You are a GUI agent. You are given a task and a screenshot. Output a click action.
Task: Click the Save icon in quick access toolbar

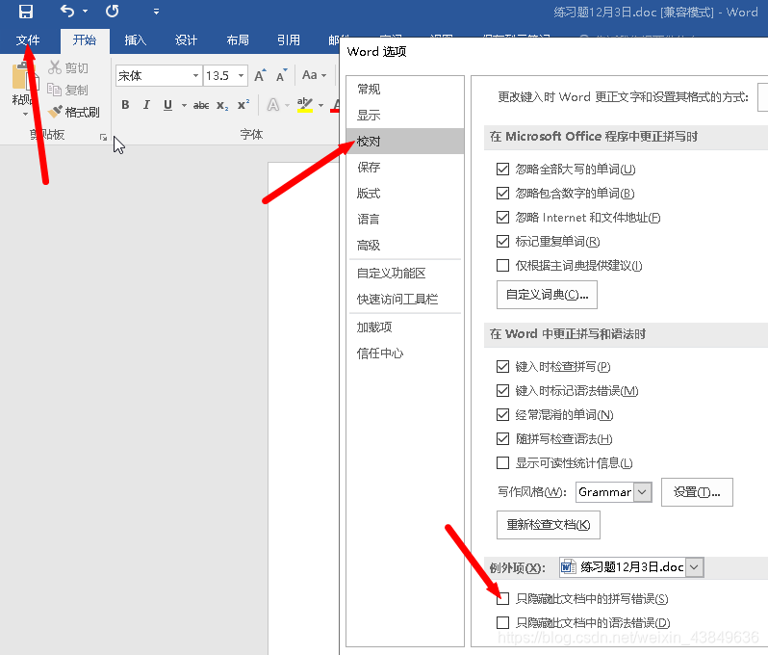[x=25, y=11]
